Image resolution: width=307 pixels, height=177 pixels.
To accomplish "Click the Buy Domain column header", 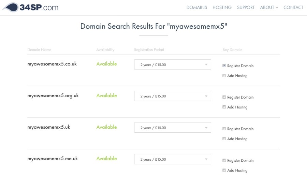I will click(232, 50).
